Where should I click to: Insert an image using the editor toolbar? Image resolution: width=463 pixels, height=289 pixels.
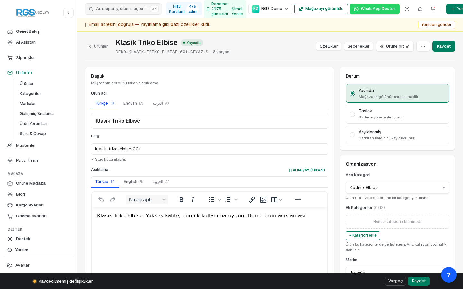pos(263,200)
